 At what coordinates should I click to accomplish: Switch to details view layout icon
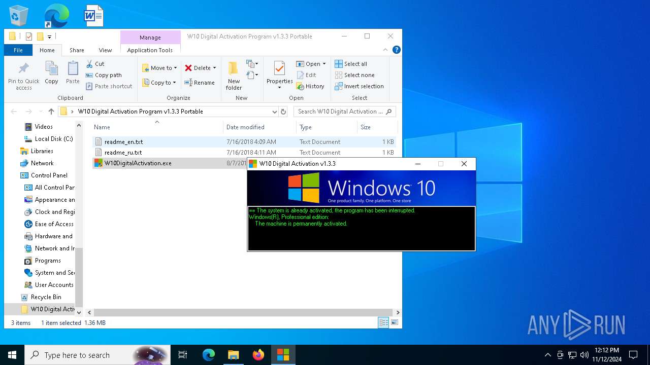coord(384,322)
